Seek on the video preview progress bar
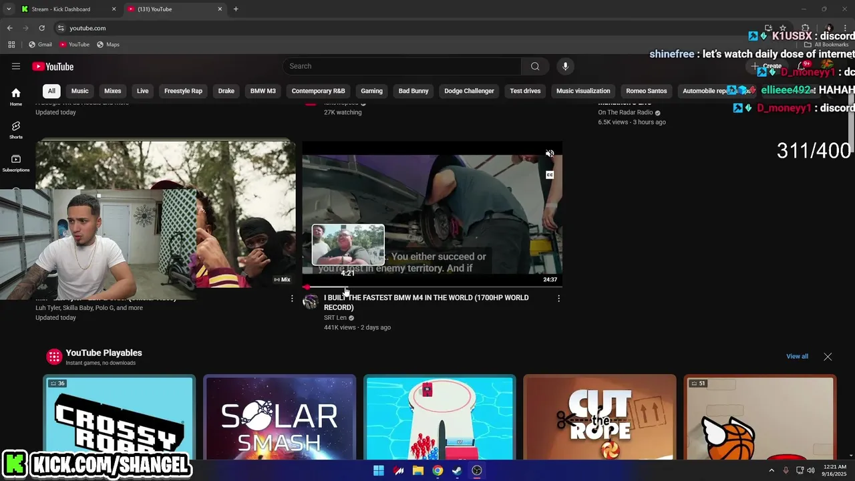This screenshot has width=855, height=481. point(432,287)
